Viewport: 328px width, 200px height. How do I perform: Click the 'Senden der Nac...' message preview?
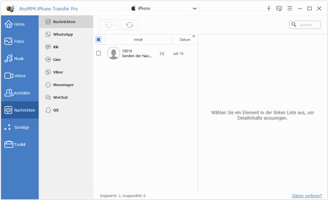pyautogui.click(x=137, y=56)
